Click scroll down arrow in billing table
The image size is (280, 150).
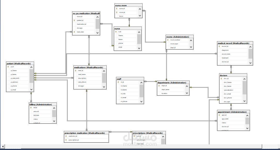[54, 121]
